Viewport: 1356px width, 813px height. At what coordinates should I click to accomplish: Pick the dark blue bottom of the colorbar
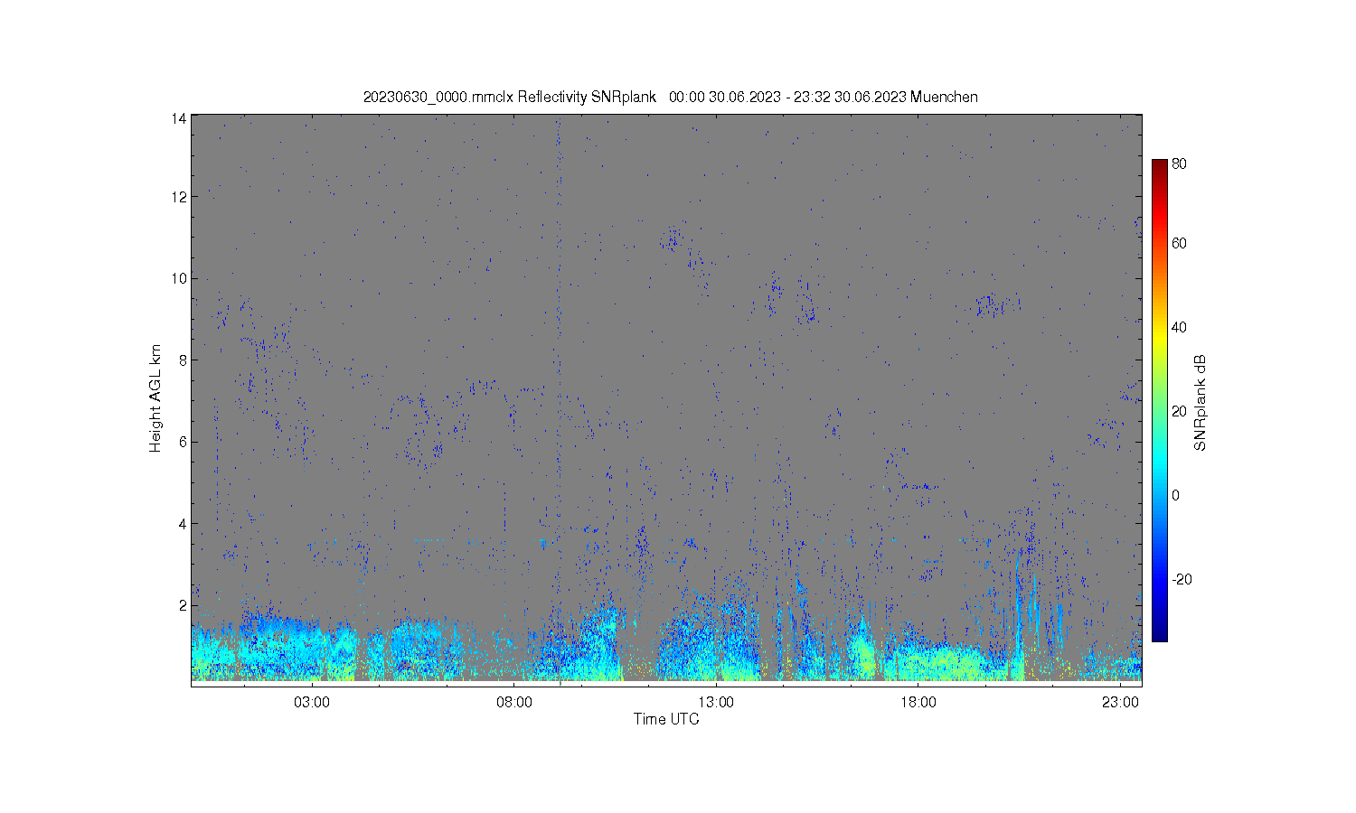1159,634
